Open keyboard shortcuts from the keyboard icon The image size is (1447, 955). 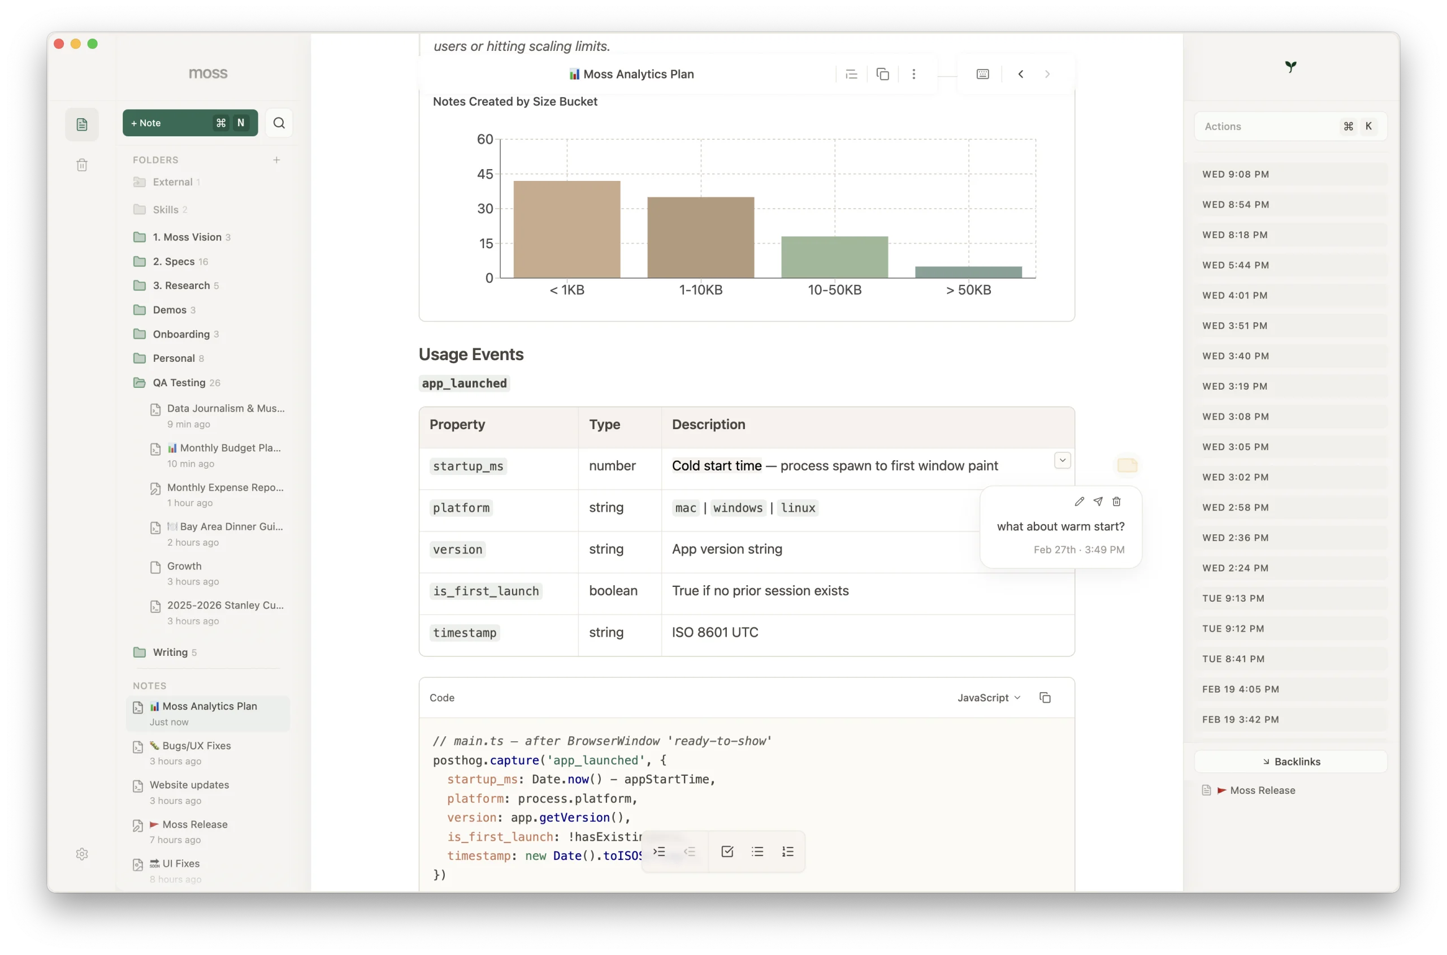(x=982, y=74)
